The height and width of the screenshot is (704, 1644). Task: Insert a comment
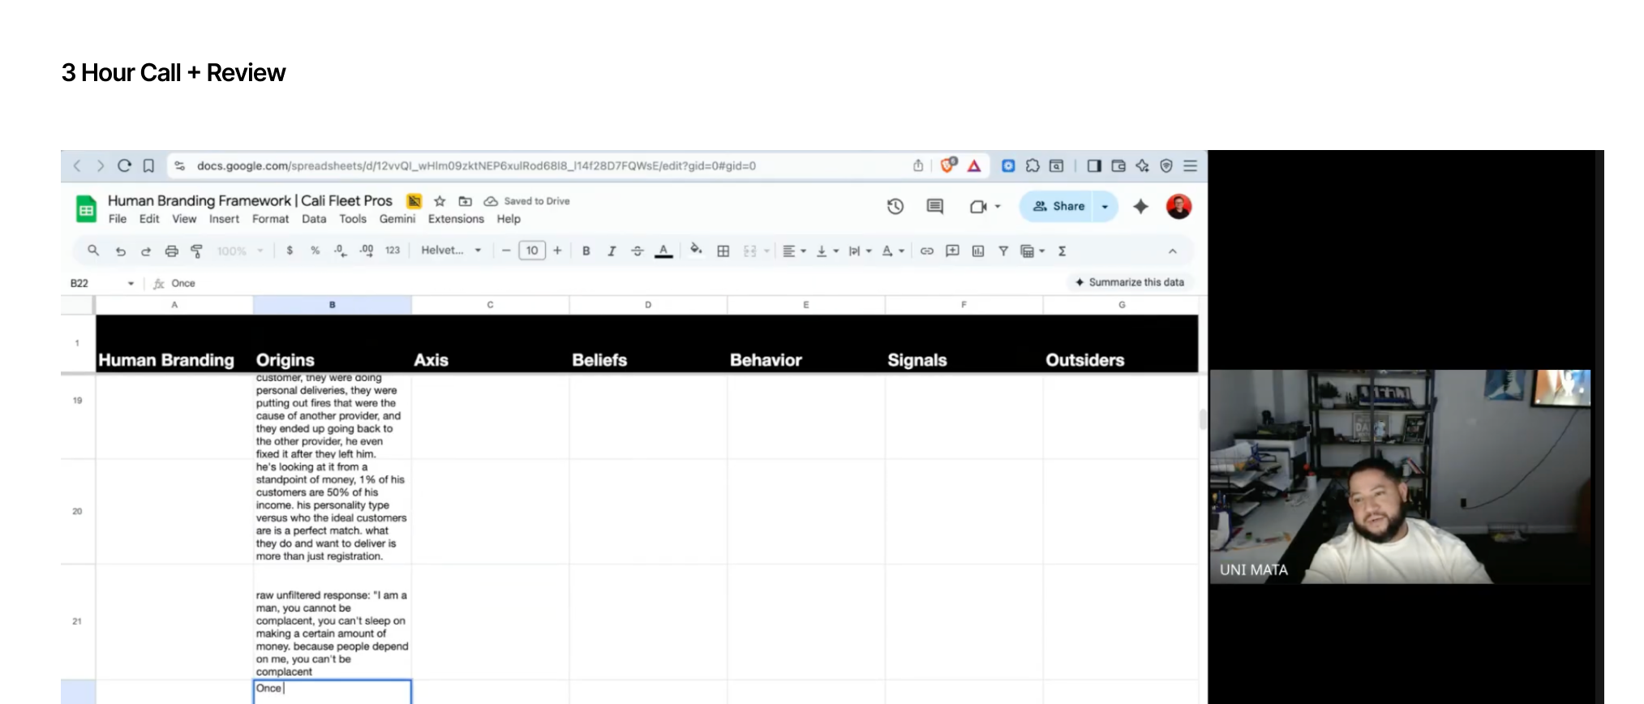[x=952, y=251]
